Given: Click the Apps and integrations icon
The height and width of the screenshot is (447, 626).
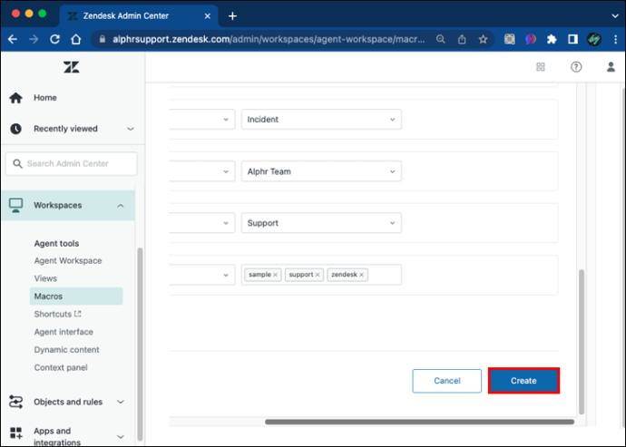Looking at the screenshot, I should coord(16,433).
